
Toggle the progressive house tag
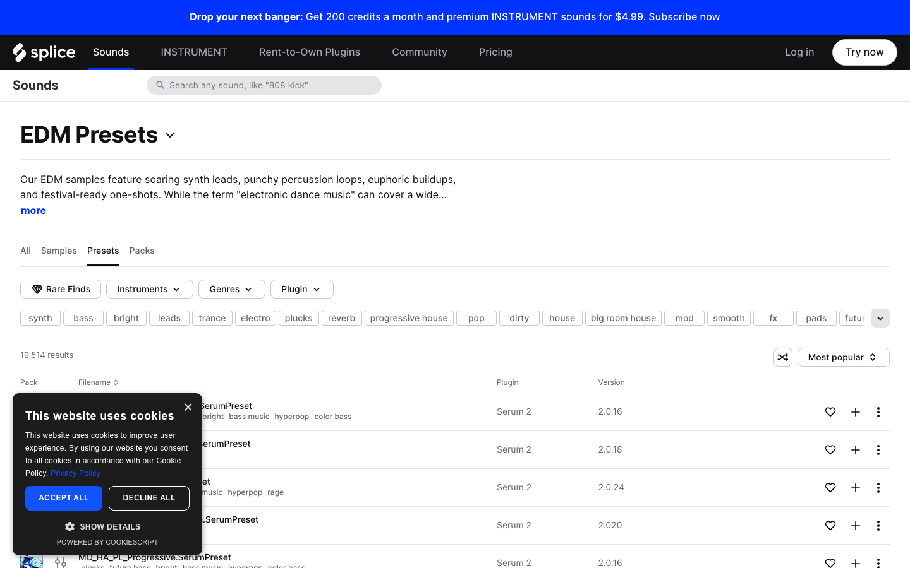(409, 318)
